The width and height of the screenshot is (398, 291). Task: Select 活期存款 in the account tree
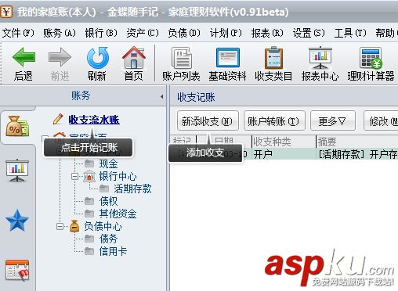click(x=132, y=189)
